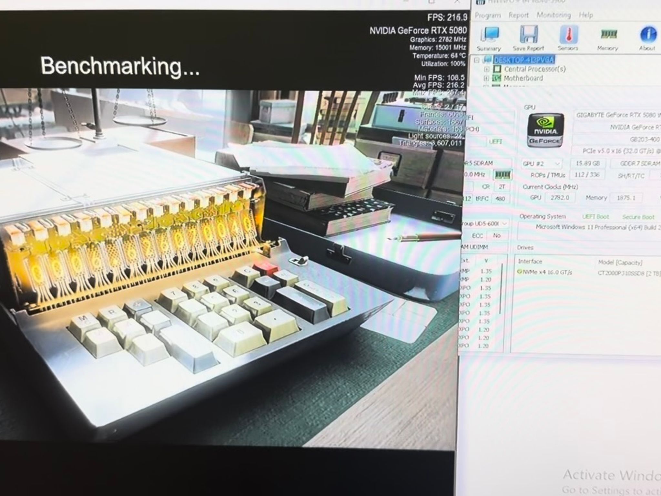The height and width of the screenshot is (496, 661).
Task: Collapse the DESKTOP-413PVGA root node
Action: [x=477, y=60]
